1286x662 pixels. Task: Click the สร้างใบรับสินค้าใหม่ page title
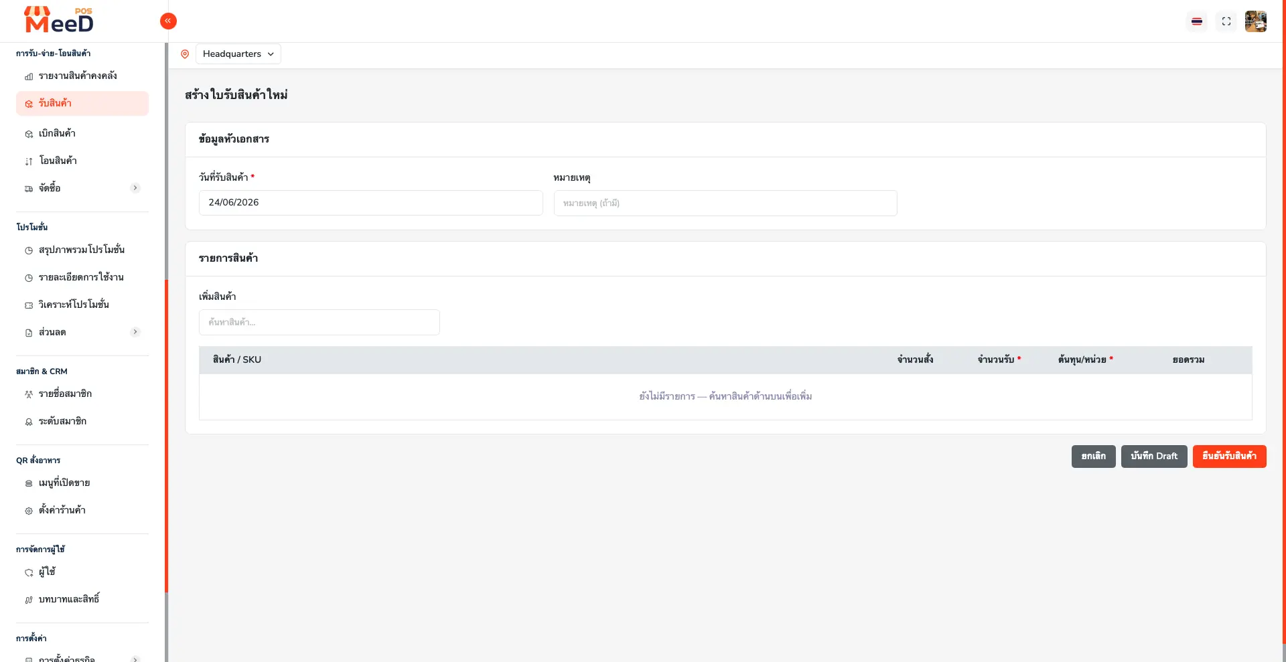tap(236, 95)
